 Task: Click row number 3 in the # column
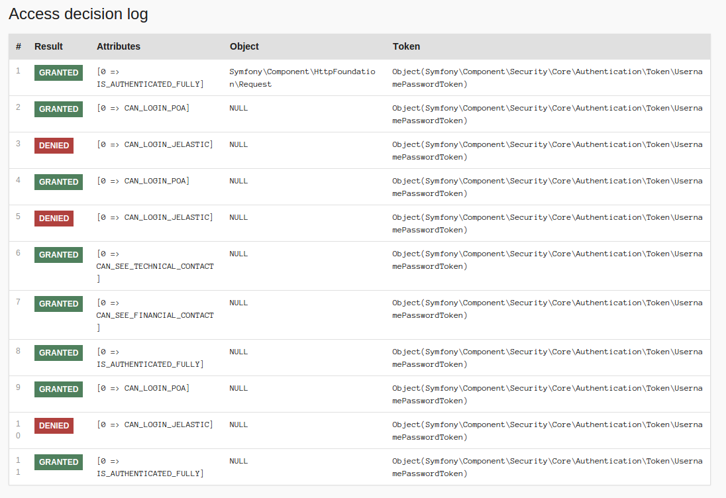[x=18, y=144]
